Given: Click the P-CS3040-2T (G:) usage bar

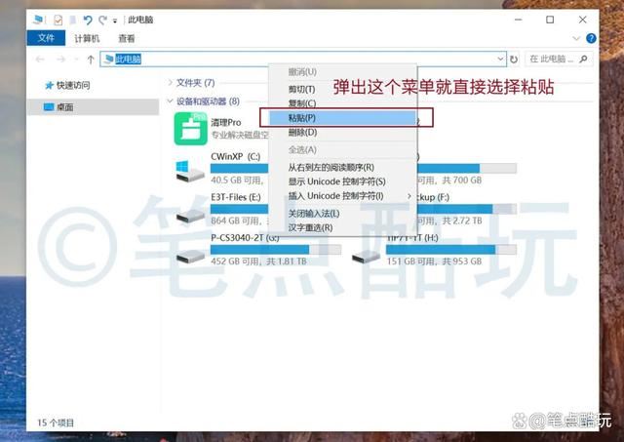Looking at the screenshot, I should tap(276, 250).
